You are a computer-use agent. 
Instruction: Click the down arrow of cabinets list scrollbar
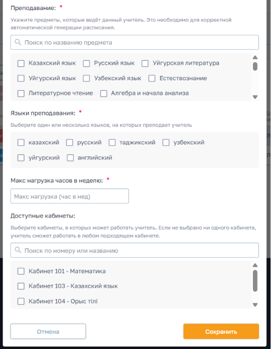tap(255, 305)
